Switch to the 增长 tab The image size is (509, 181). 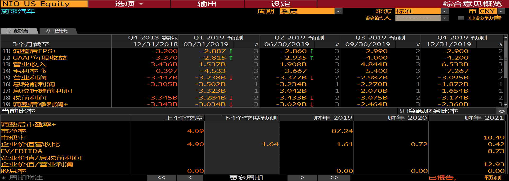[x=58, y=31]
